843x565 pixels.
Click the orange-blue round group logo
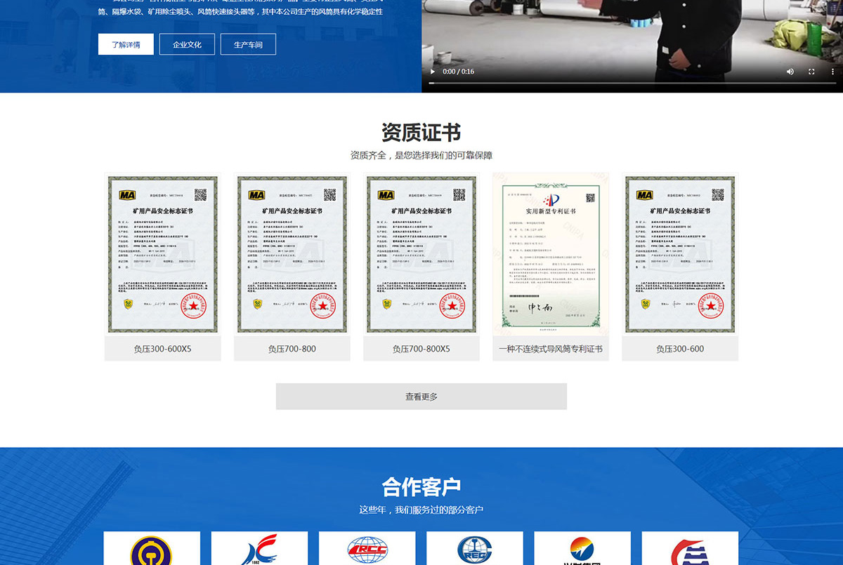582,550
